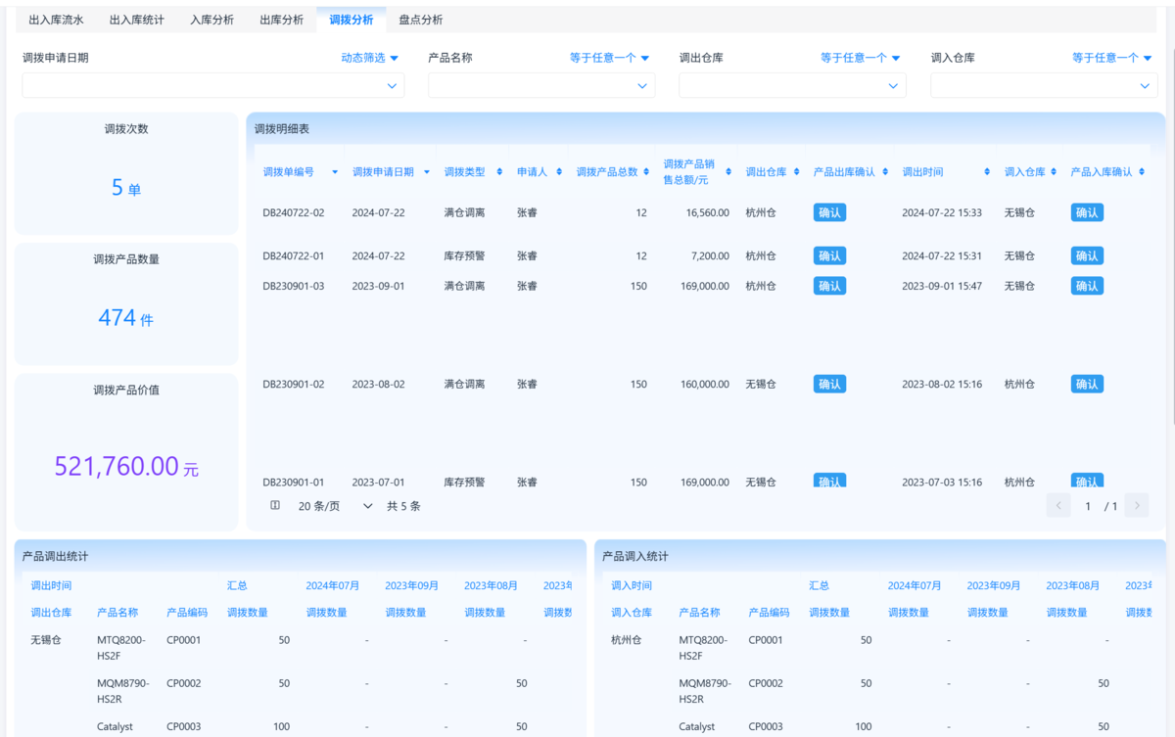
Task: Click sort icon next to 调入仓库 header
Action: click(1054, 172)
